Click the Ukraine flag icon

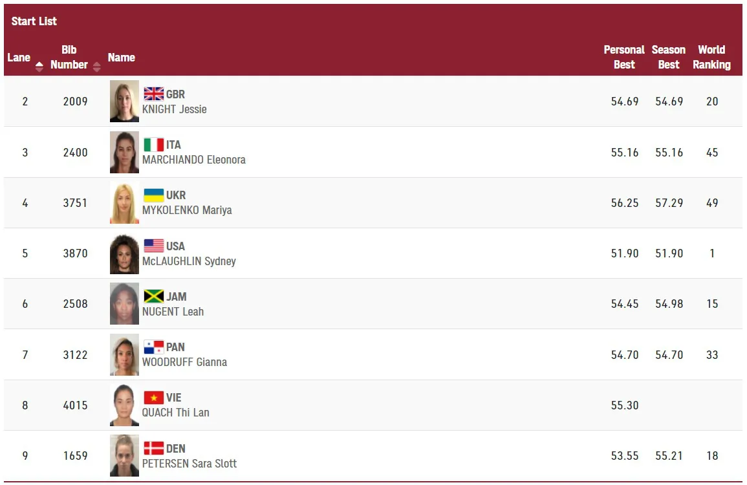click(x=153, y=195)
